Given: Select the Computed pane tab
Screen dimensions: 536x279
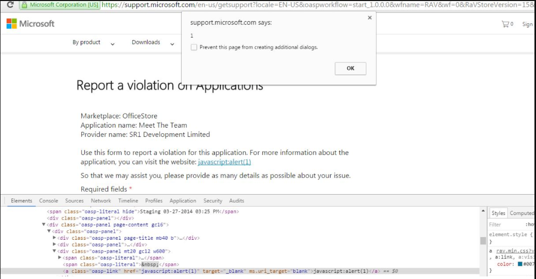Looking at the screenshot, I should 522,213.
